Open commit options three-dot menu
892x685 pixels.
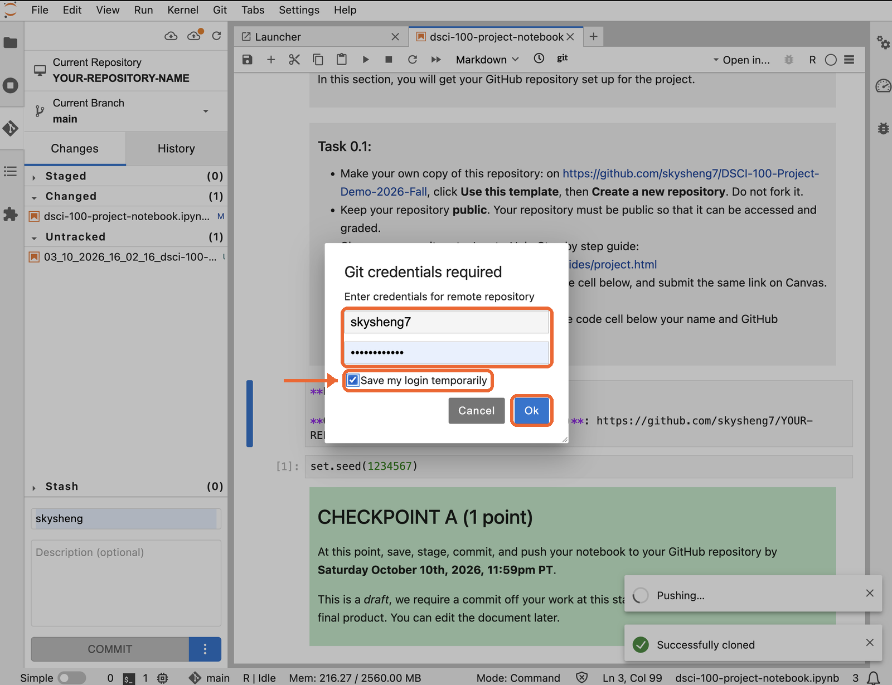click(205, 649)
